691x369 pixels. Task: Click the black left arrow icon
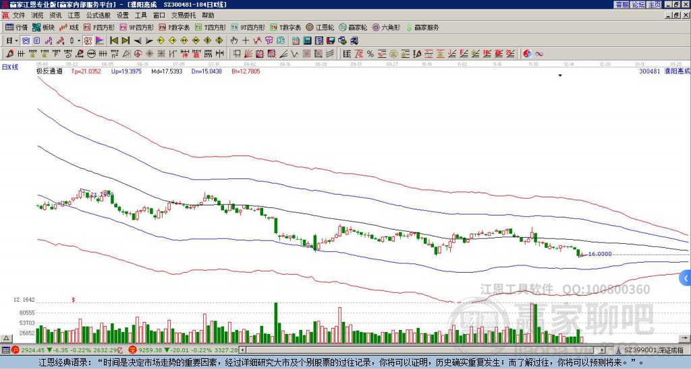137,41
